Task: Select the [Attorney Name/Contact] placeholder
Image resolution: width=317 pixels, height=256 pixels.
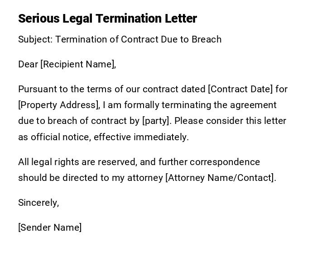Action: pyautogui.click(x=221, y=178)
